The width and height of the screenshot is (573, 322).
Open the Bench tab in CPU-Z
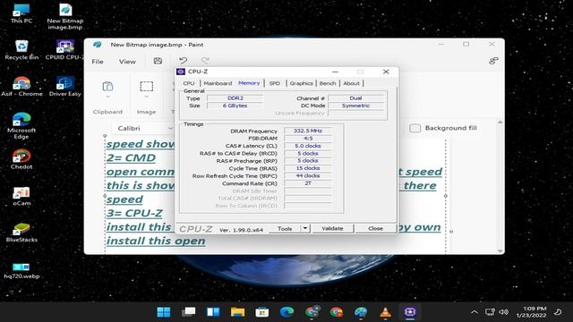(x=328, y=83)
